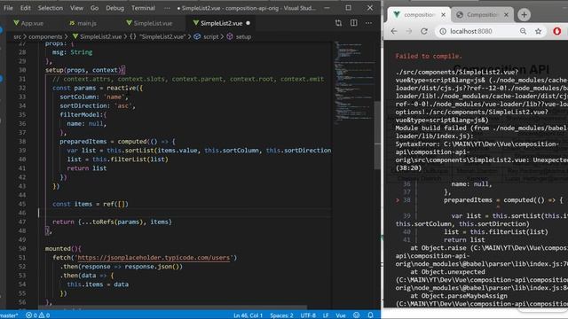Click 'setup(props, context)' on line 30

pos(85,70)
